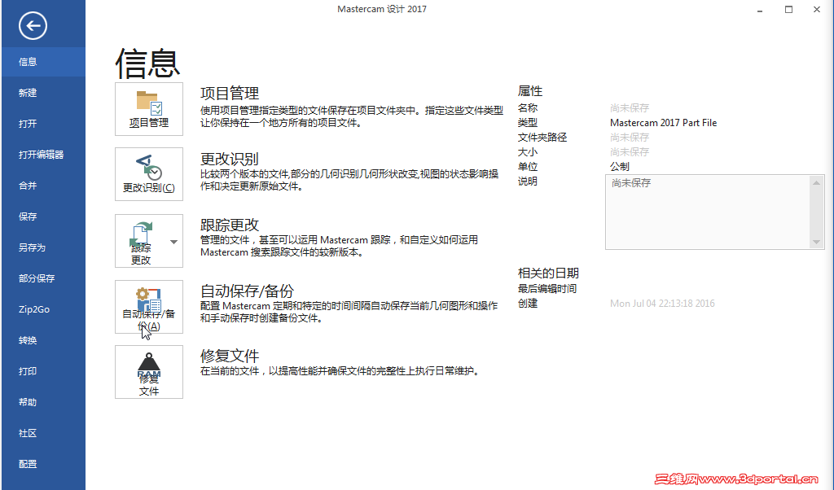Click the 更改识别 heading text

click(229, 159)
